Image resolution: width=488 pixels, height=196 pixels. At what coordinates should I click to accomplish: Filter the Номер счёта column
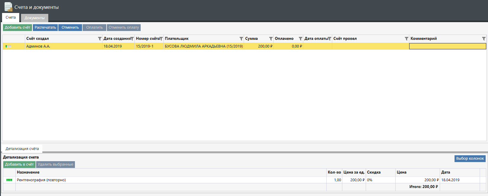161,39
